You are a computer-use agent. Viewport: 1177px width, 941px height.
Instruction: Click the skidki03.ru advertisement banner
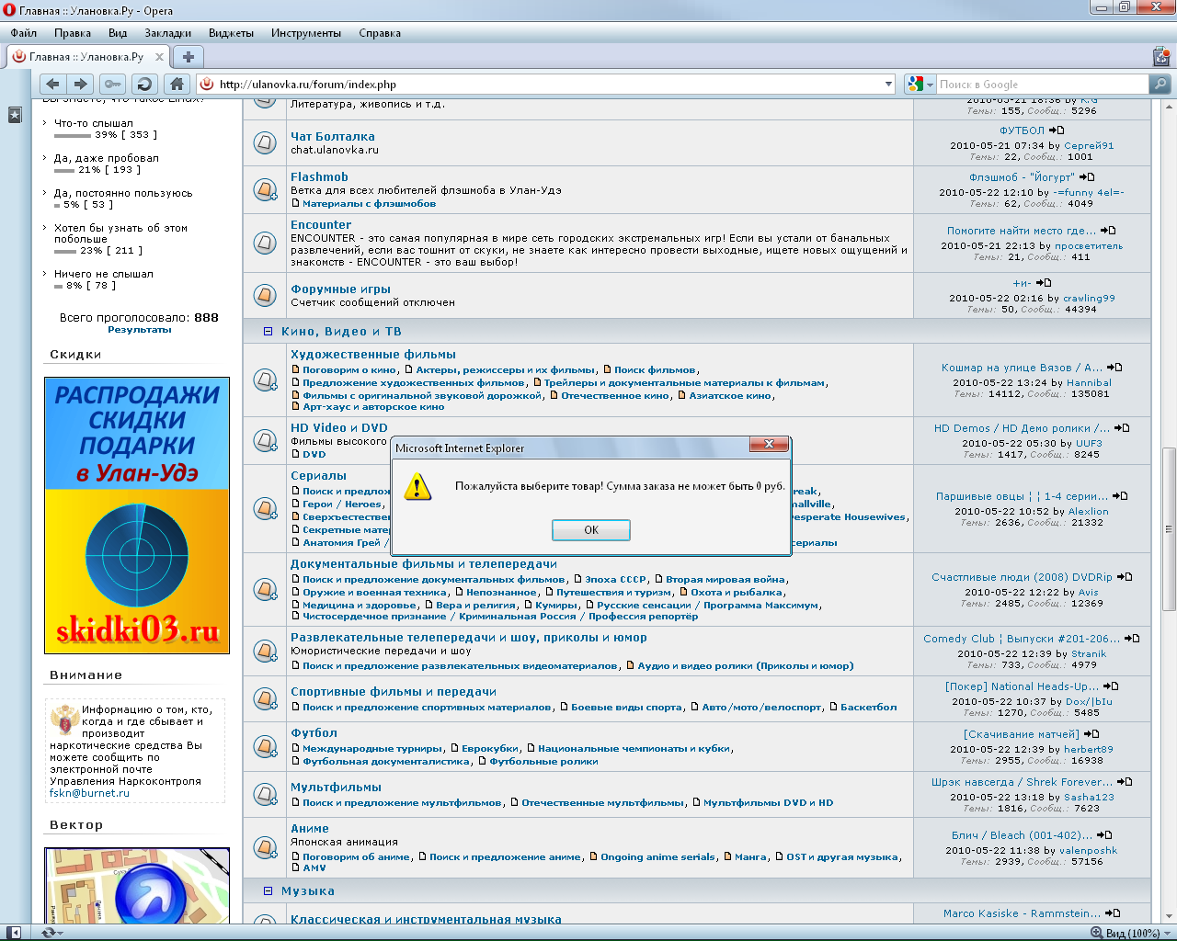pyautogui.click(x=137, y=515)
